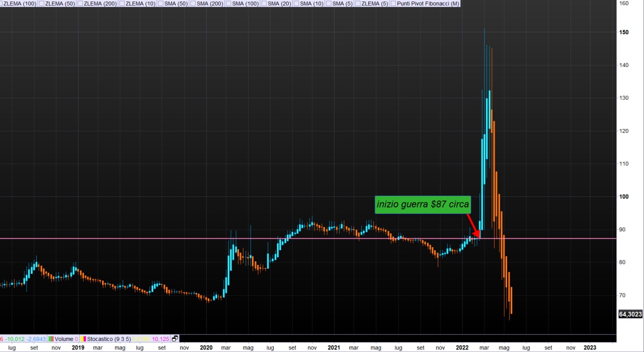Click the yellow-magenta Stocastico indicator icon
This screenshot has width=644, height=352.
83,339
